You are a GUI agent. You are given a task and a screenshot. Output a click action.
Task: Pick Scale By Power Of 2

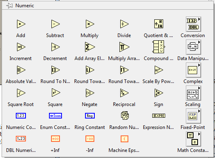coord(159,70)
